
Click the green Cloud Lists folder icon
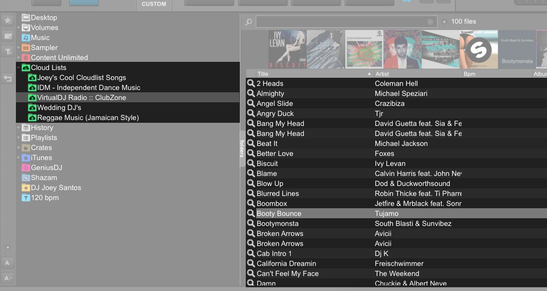pos(26,68)
